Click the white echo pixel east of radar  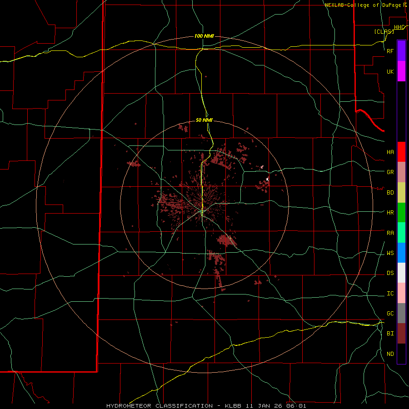tap(267, 180)
